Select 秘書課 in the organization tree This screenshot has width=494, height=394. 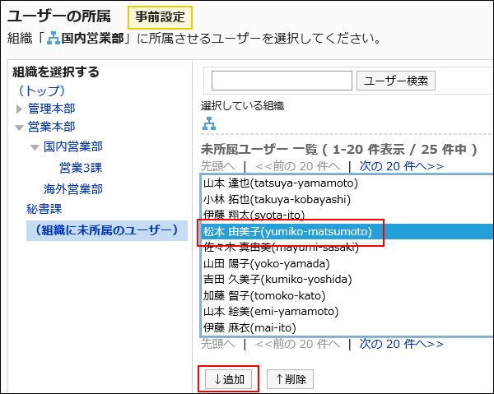[44, 209]
